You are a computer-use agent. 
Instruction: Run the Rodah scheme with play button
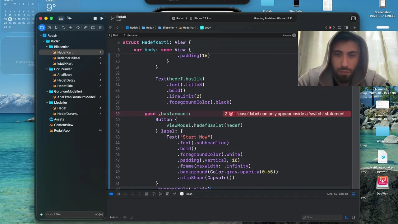point(102,18)
